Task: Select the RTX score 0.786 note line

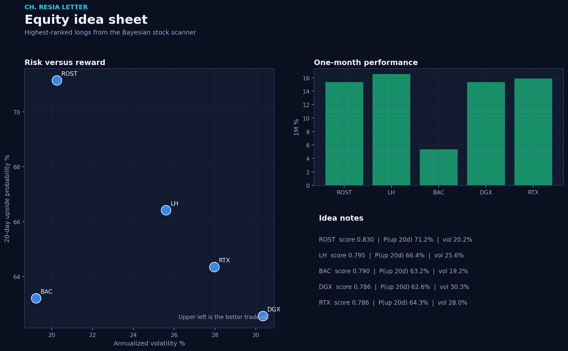Action: pos(393,303)
